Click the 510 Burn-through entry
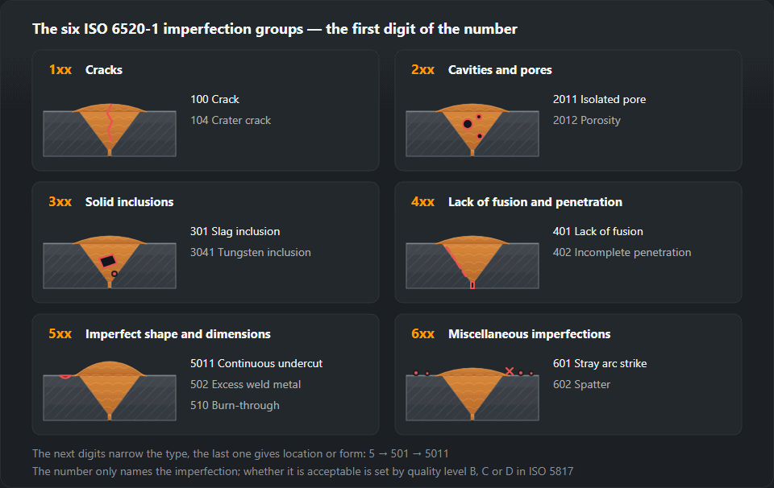 coord(235,405)
